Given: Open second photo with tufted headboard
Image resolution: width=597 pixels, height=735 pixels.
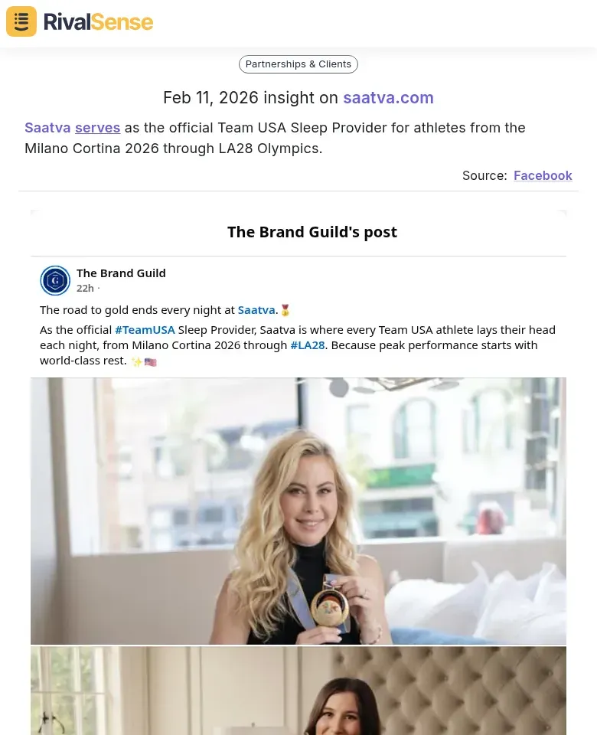Looking at the screenshot, I should [x=298, y=691].
